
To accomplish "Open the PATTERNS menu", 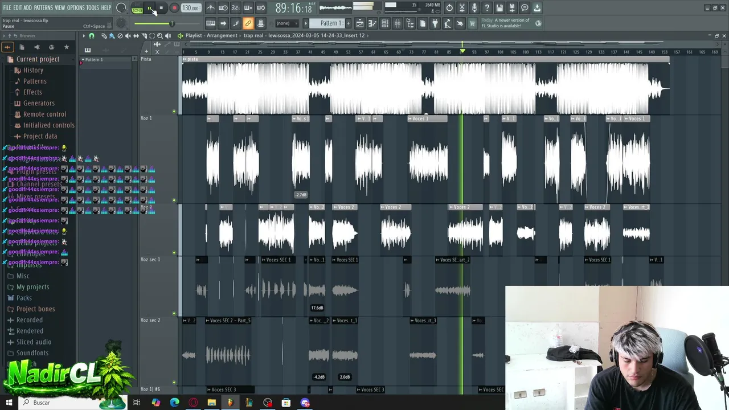I will 43,8.
